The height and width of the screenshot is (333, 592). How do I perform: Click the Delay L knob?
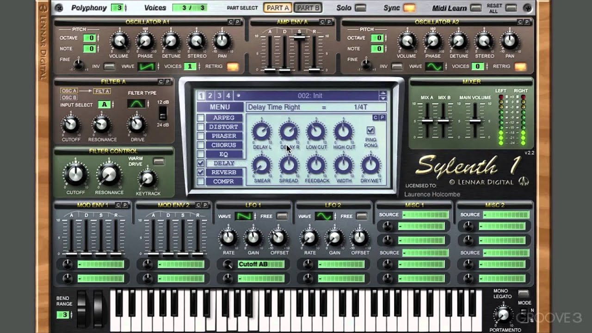tap(261, 132)
